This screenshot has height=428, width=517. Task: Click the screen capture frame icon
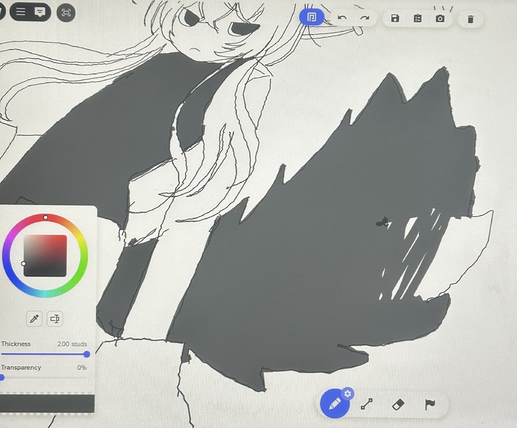66,13
